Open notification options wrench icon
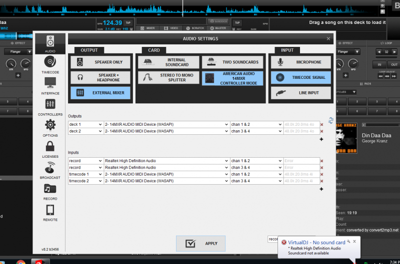The width and height of the screenshot is (400, 264). point(348,242)
